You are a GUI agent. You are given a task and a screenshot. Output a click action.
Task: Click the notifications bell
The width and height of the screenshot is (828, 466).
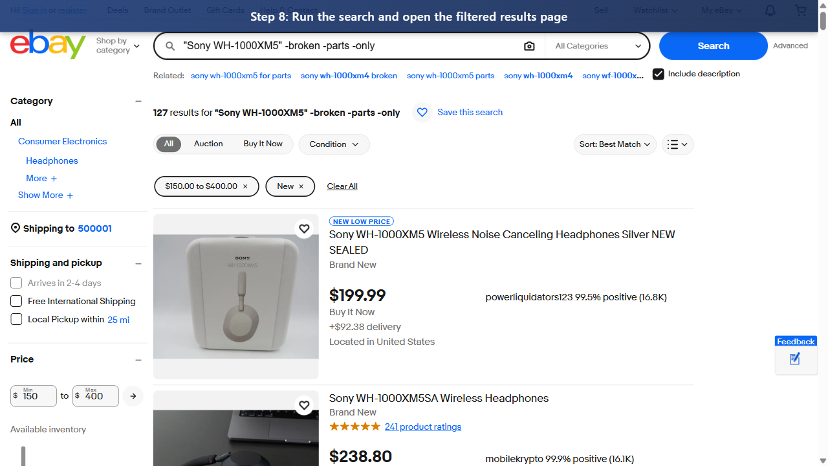tap(769, 10)
